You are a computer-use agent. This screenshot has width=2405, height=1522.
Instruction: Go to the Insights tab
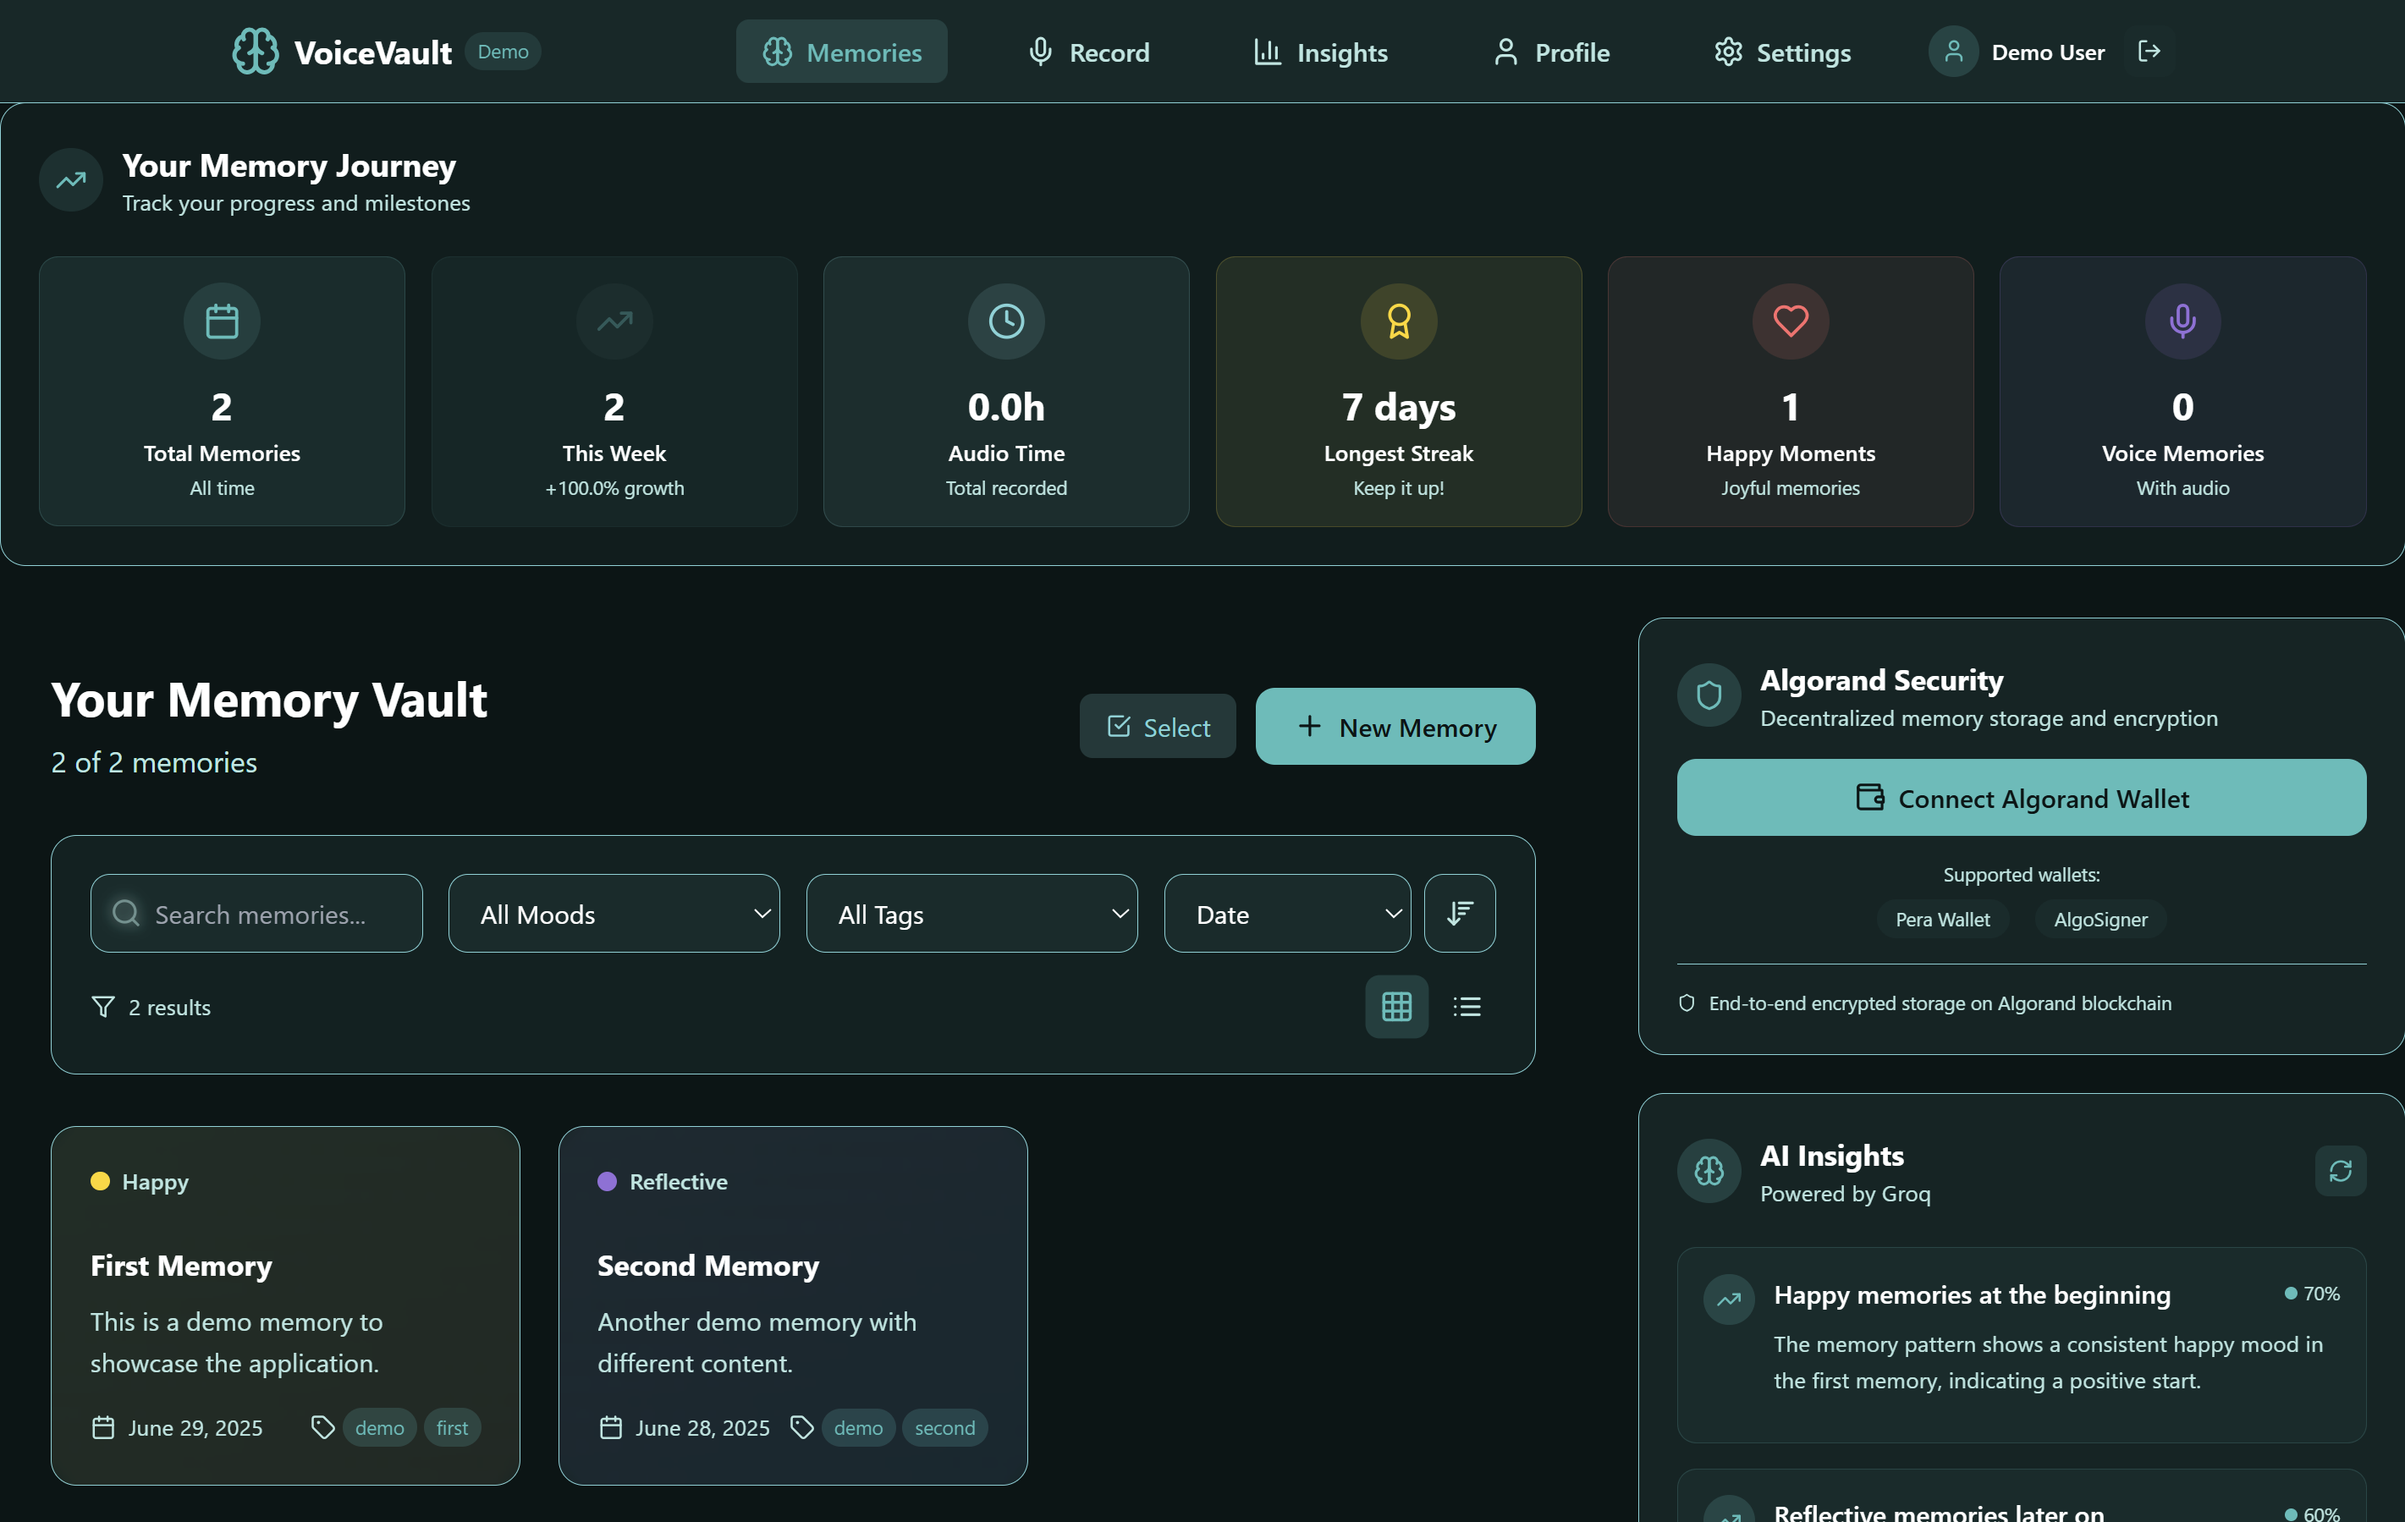[1320, 52]
